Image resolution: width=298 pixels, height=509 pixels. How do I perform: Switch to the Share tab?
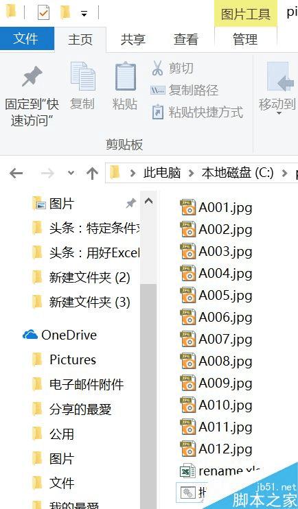[x=133, y=40]
